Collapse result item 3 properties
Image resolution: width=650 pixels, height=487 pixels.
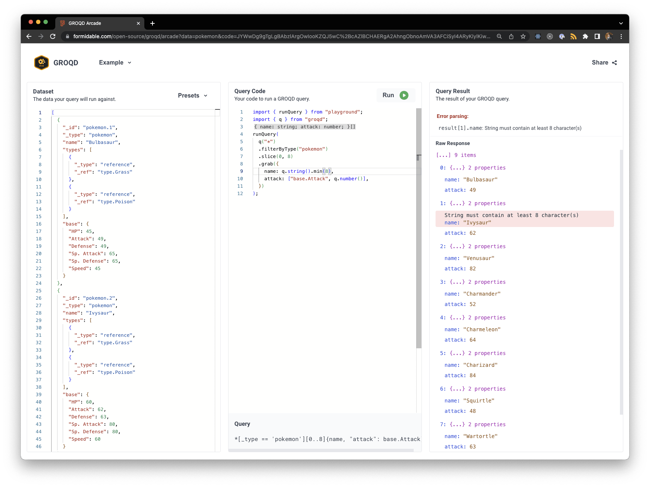[473, 282]
